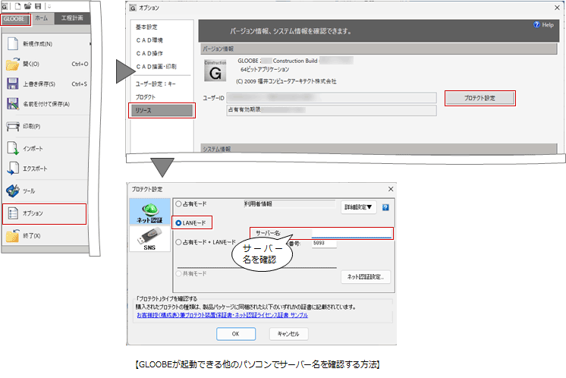This screenshot has width=566, height=378.
Task: Select the ネット認証 protect type icon
Action: coord(149,213)
